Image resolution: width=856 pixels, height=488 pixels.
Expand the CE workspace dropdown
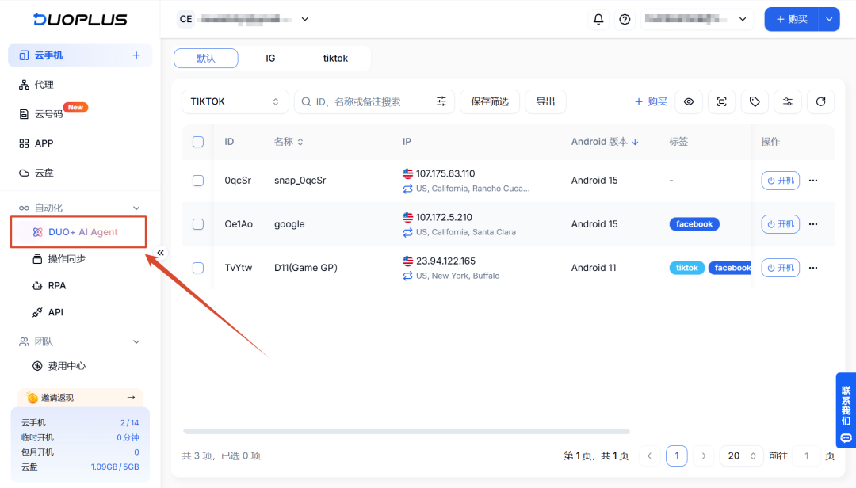click(305, 19)
